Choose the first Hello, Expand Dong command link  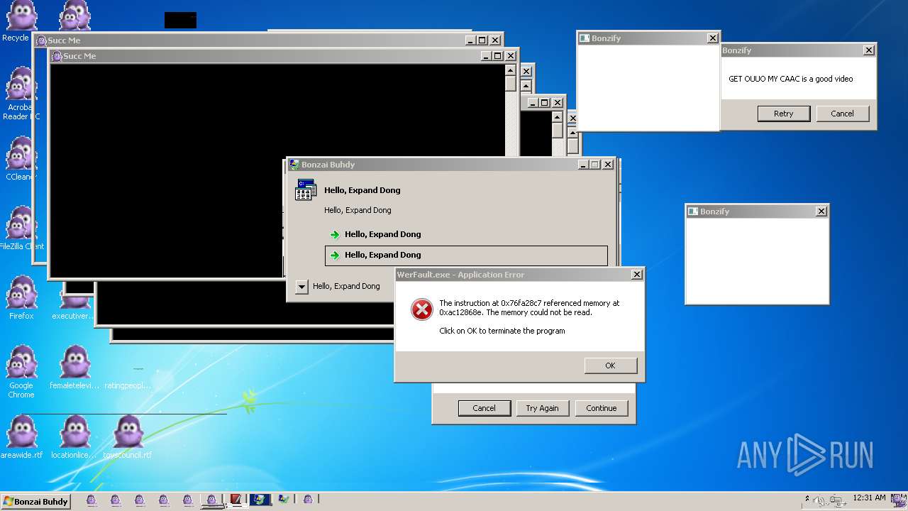point(466,234)
